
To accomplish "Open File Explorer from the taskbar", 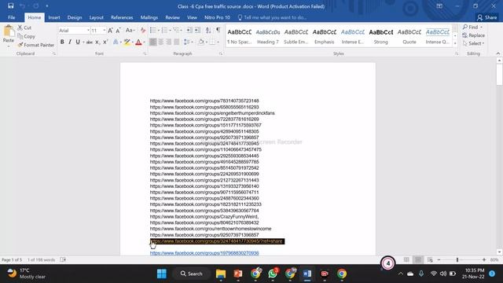I will (x=221, y=274).
